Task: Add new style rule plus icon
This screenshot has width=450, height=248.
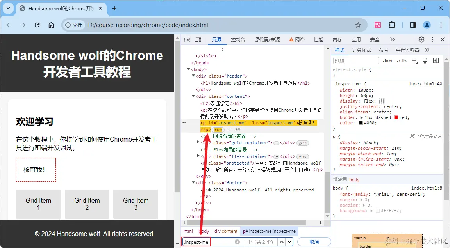Action: click(x=414, y=60)
